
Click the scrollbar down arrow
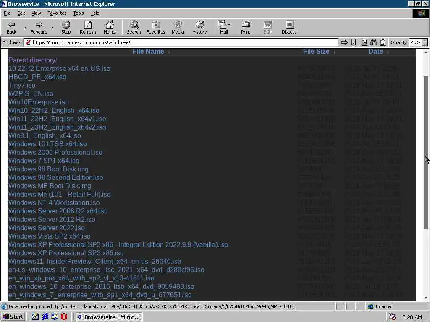tap(426, 298)
